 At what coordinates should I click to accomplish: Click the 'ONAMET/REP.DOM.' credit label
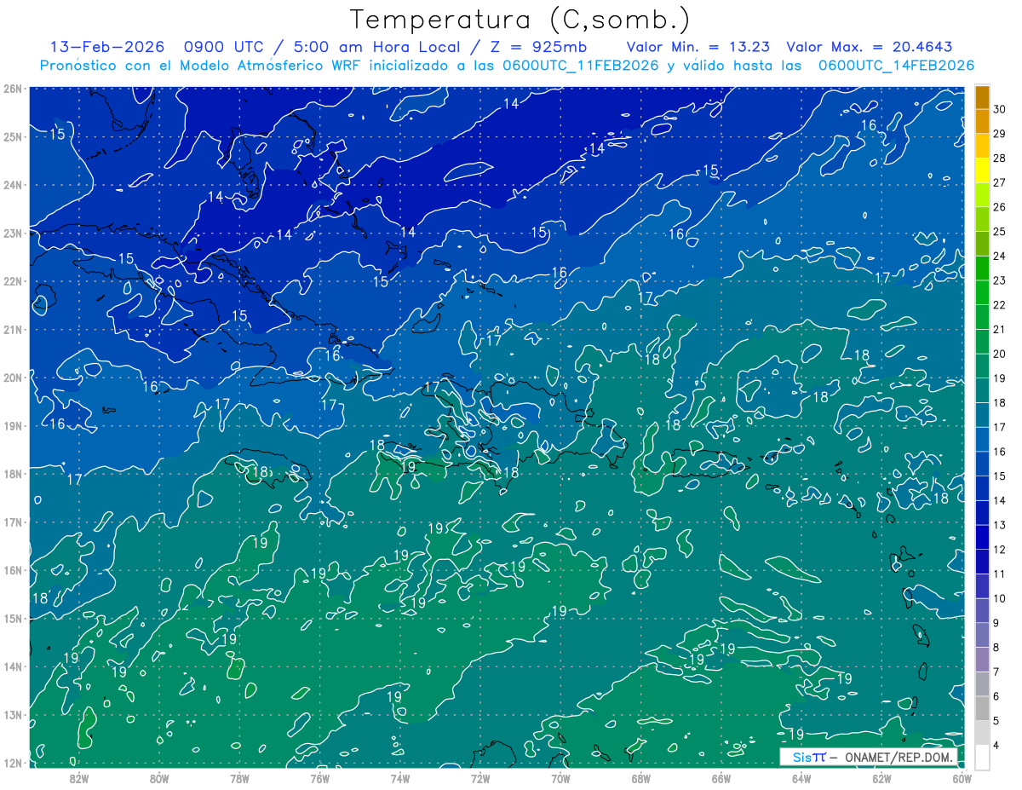click(x=898, y=757)
